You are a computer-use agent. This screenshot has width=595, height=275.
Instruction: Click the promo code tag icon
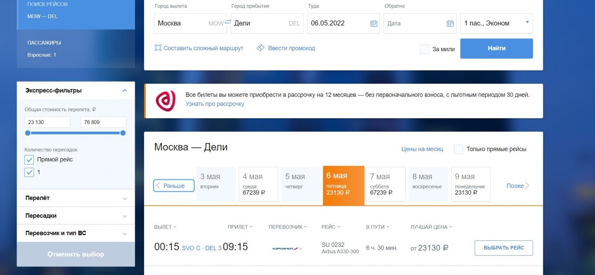(x=261, y=48)
